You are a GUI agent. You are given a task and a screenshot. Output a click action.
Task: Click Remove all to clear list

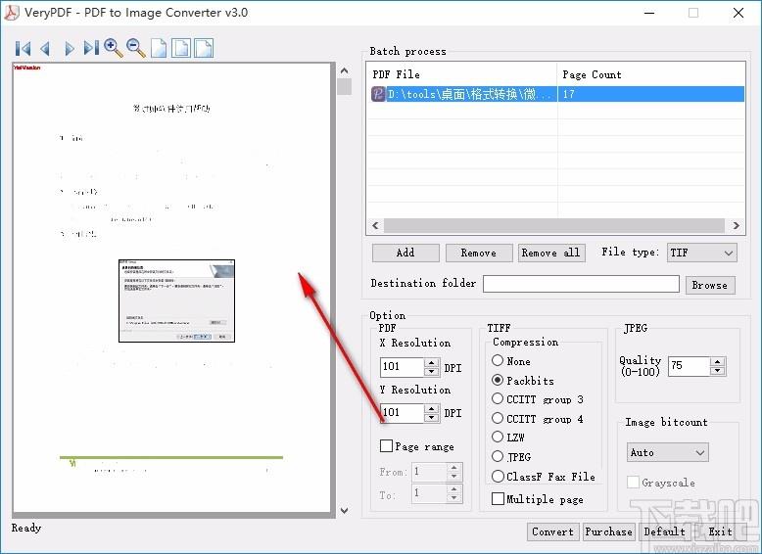pos(551,253)
